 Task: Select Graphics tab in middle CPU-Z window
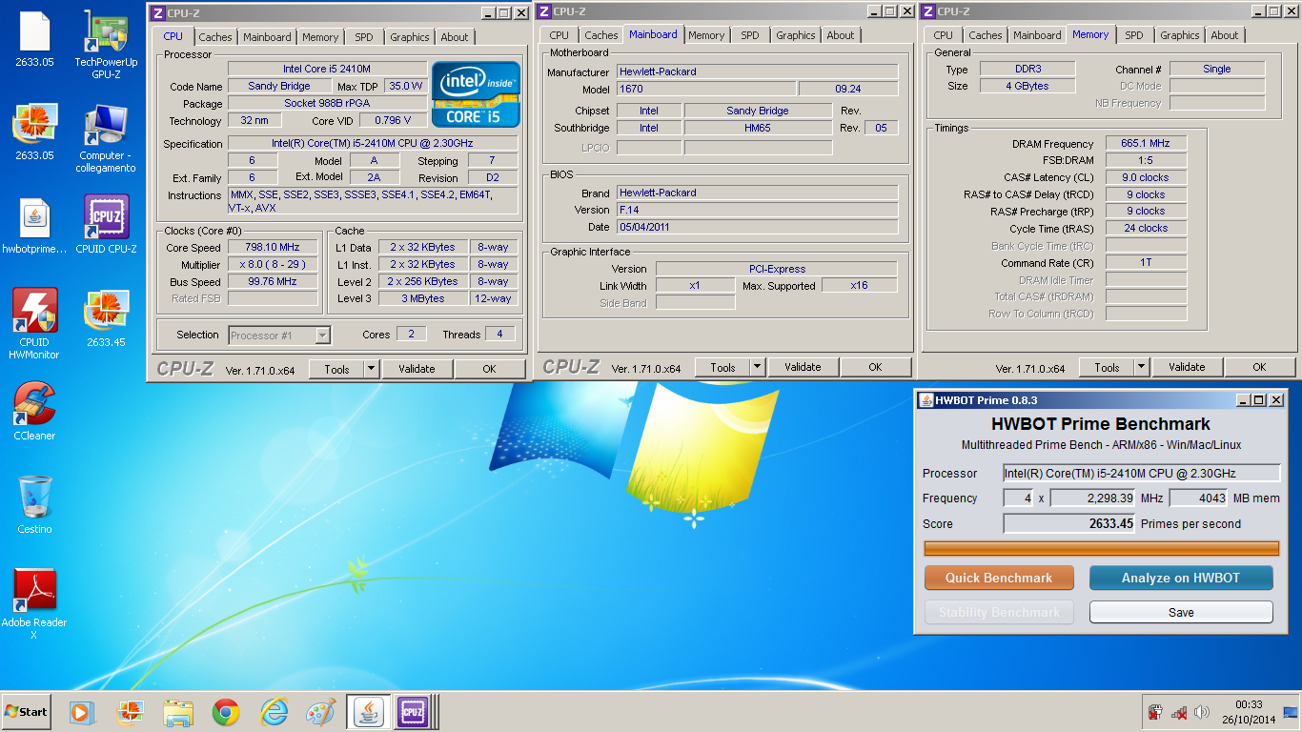(x=796, y=35)
